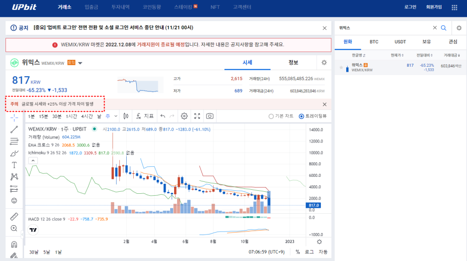Image resolution: width=467 pixels, height=261 pixels.
Task: Set range to 30날
Action: pyautogui.click(x=33, y=252)
